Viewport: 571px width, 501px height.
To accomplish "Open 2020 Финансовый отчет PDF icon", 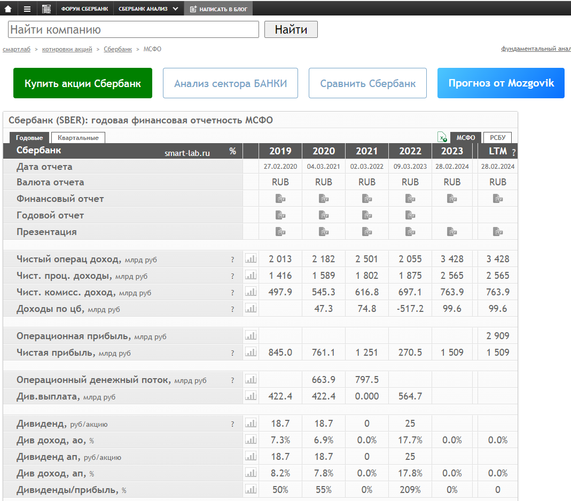I will 324,199.
